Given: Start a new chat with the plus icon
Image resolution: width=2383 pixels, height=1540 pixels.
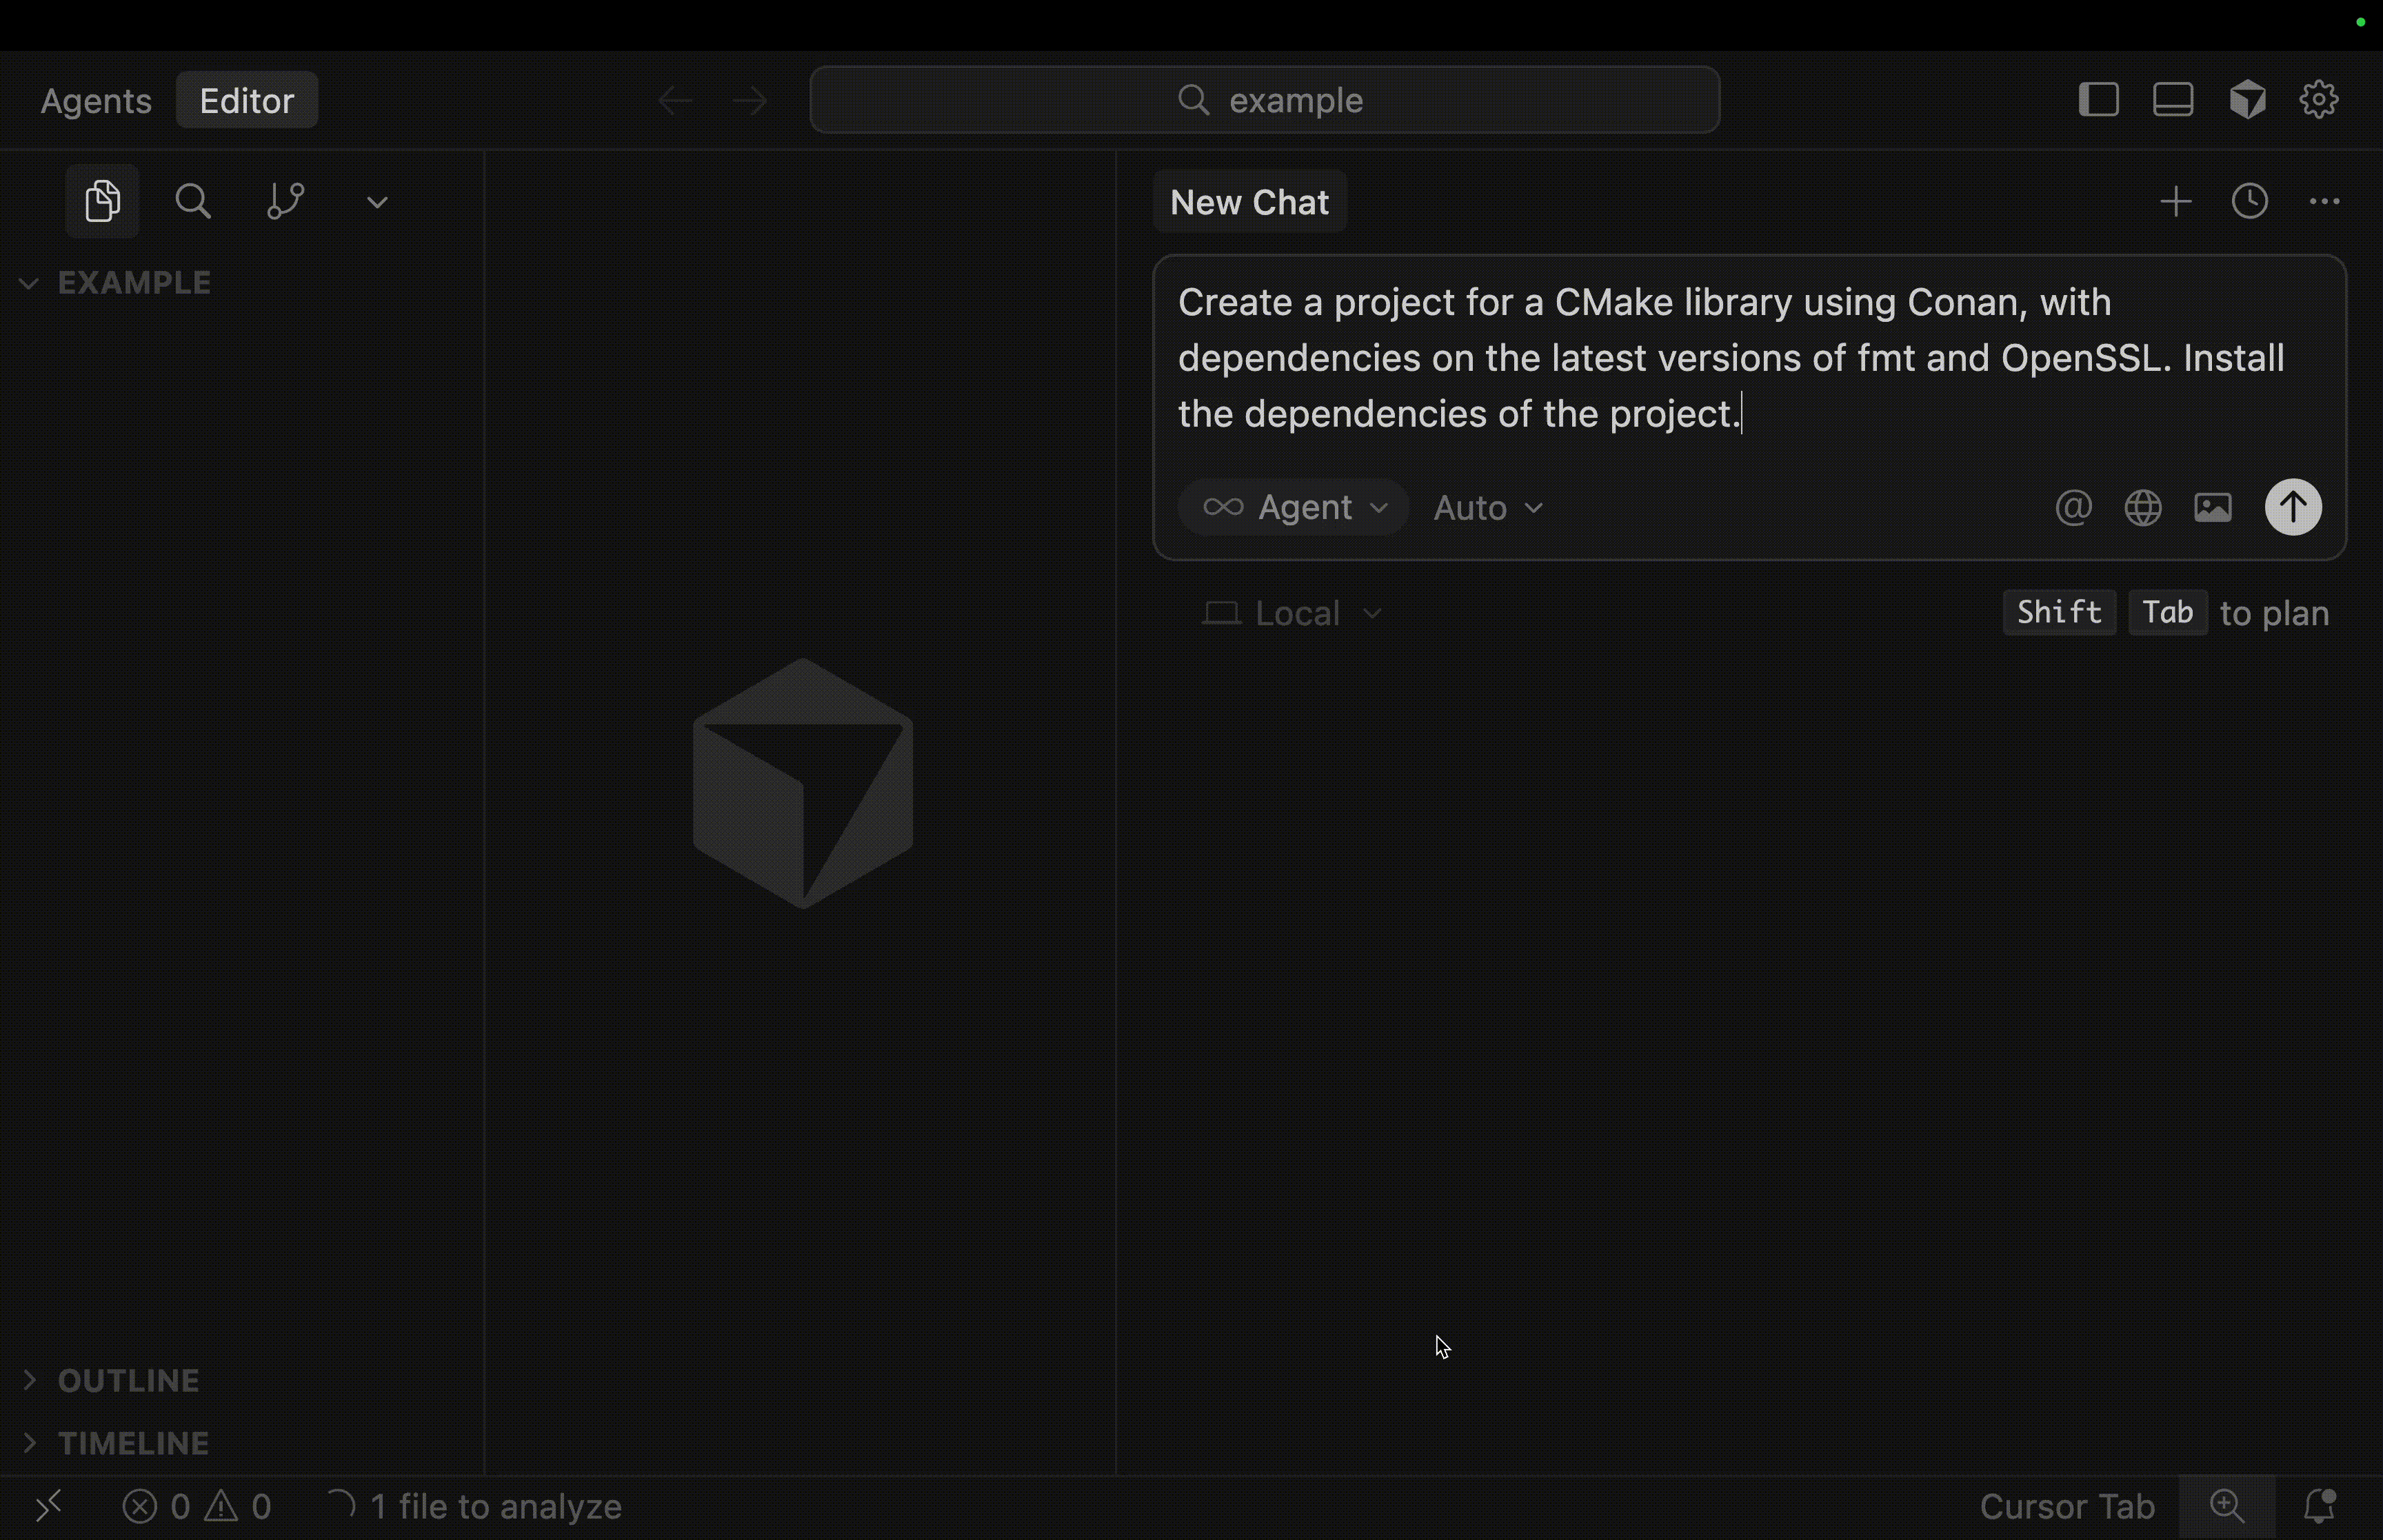Looking at the screenshot, I should 2176,201.
